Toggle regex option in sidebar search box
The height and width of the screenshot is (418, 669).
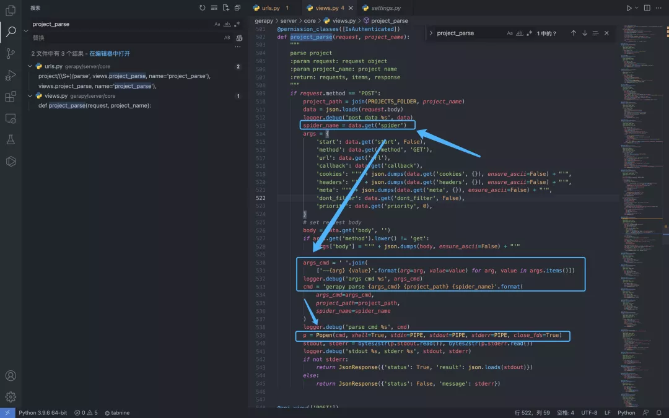pos(237,24)
